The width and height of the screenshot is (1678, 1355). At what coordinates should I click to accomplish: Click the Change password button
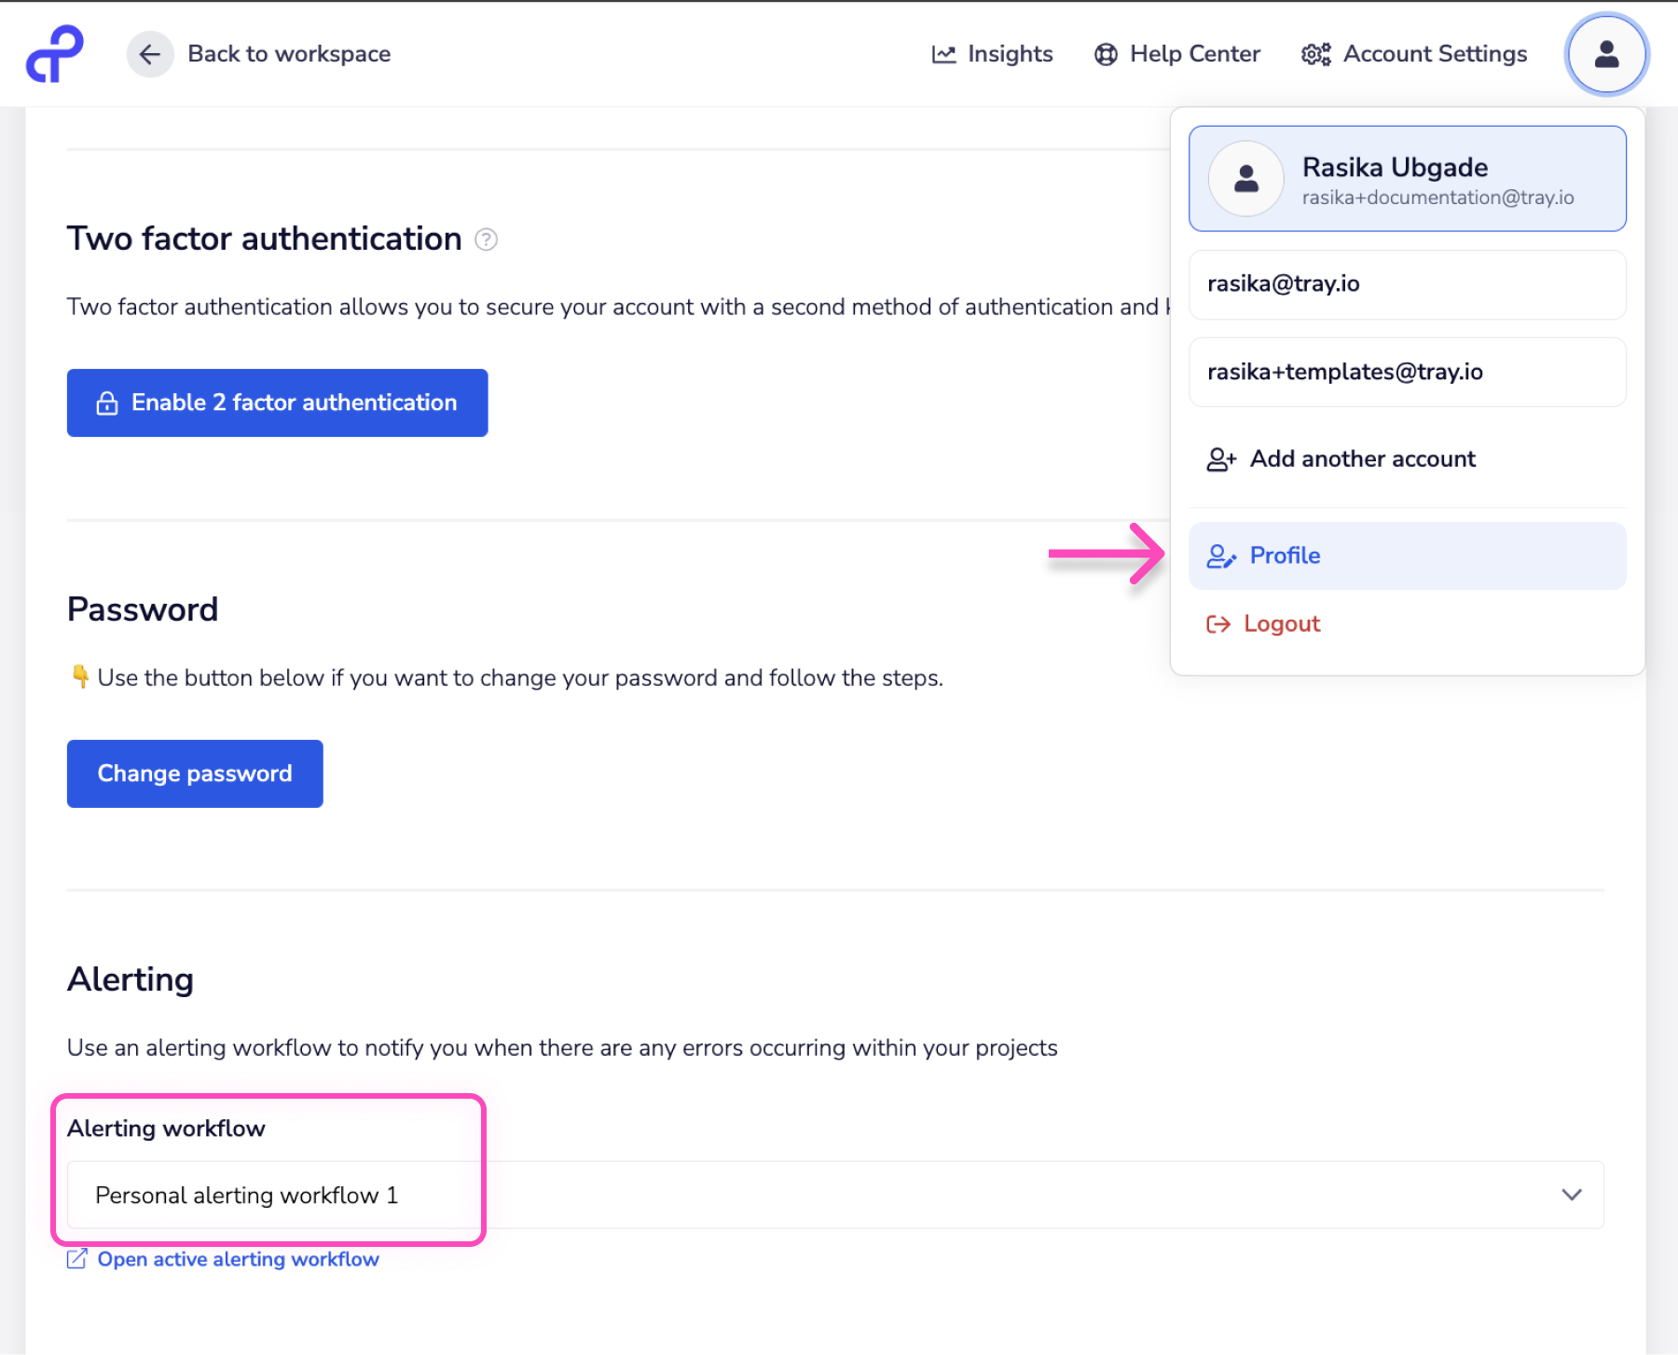point(194,773)
